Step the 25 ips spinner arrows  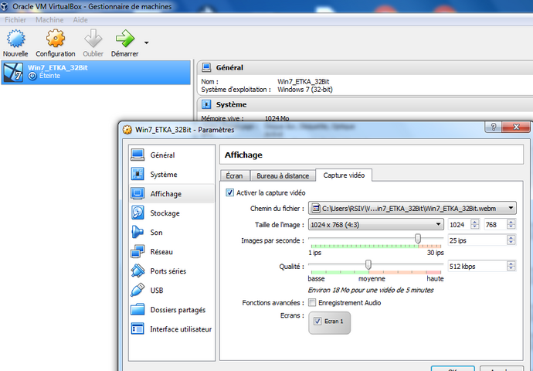click(x=511, y=240)
